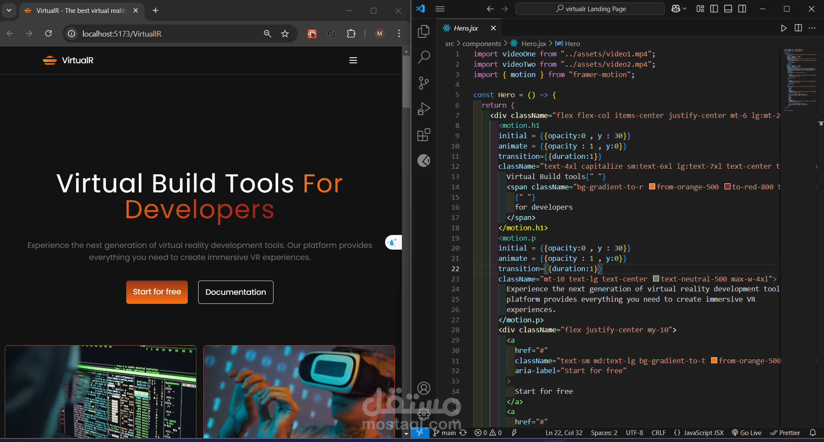Click the coding terminal video thumbnail
Image resolution: width=824 pixels, height=442 pixels.
coord(100,392)
